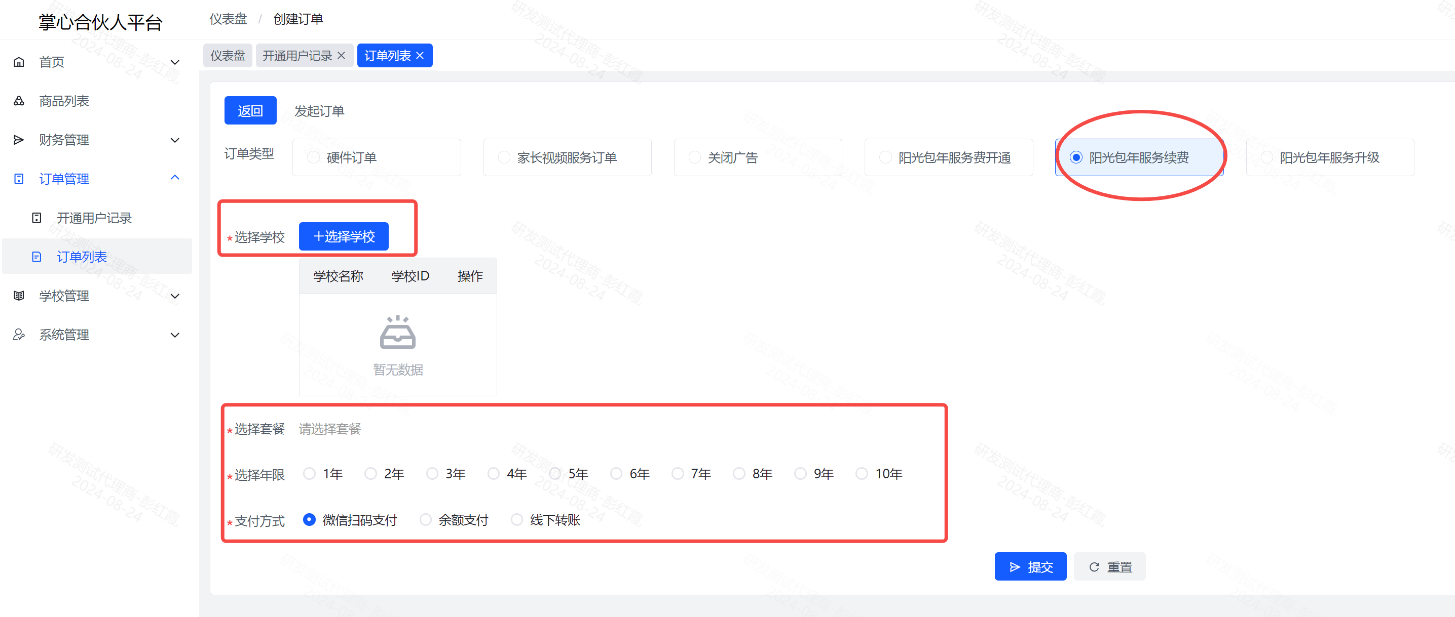Choose the 3年 term option

tap(432, 474)
